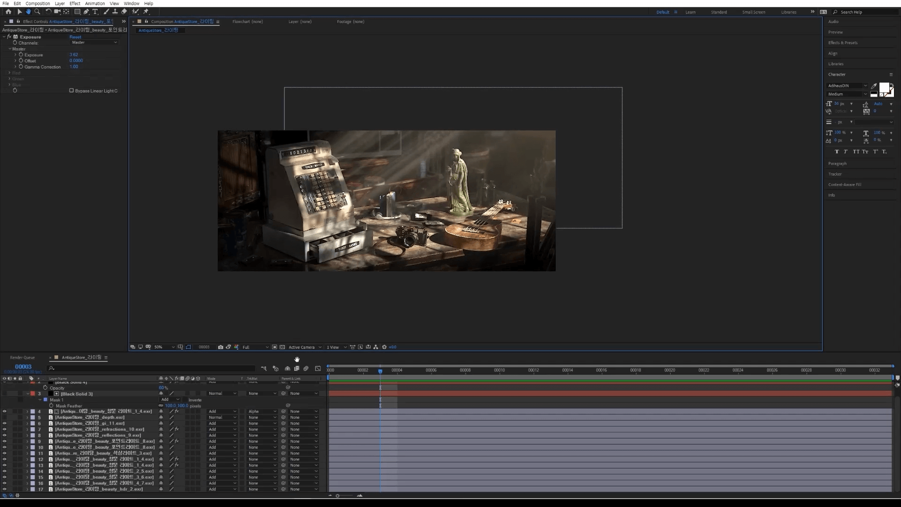Open the Effects & Presets panel
Viewport: 901px width, 507px height.
[843, 43]
